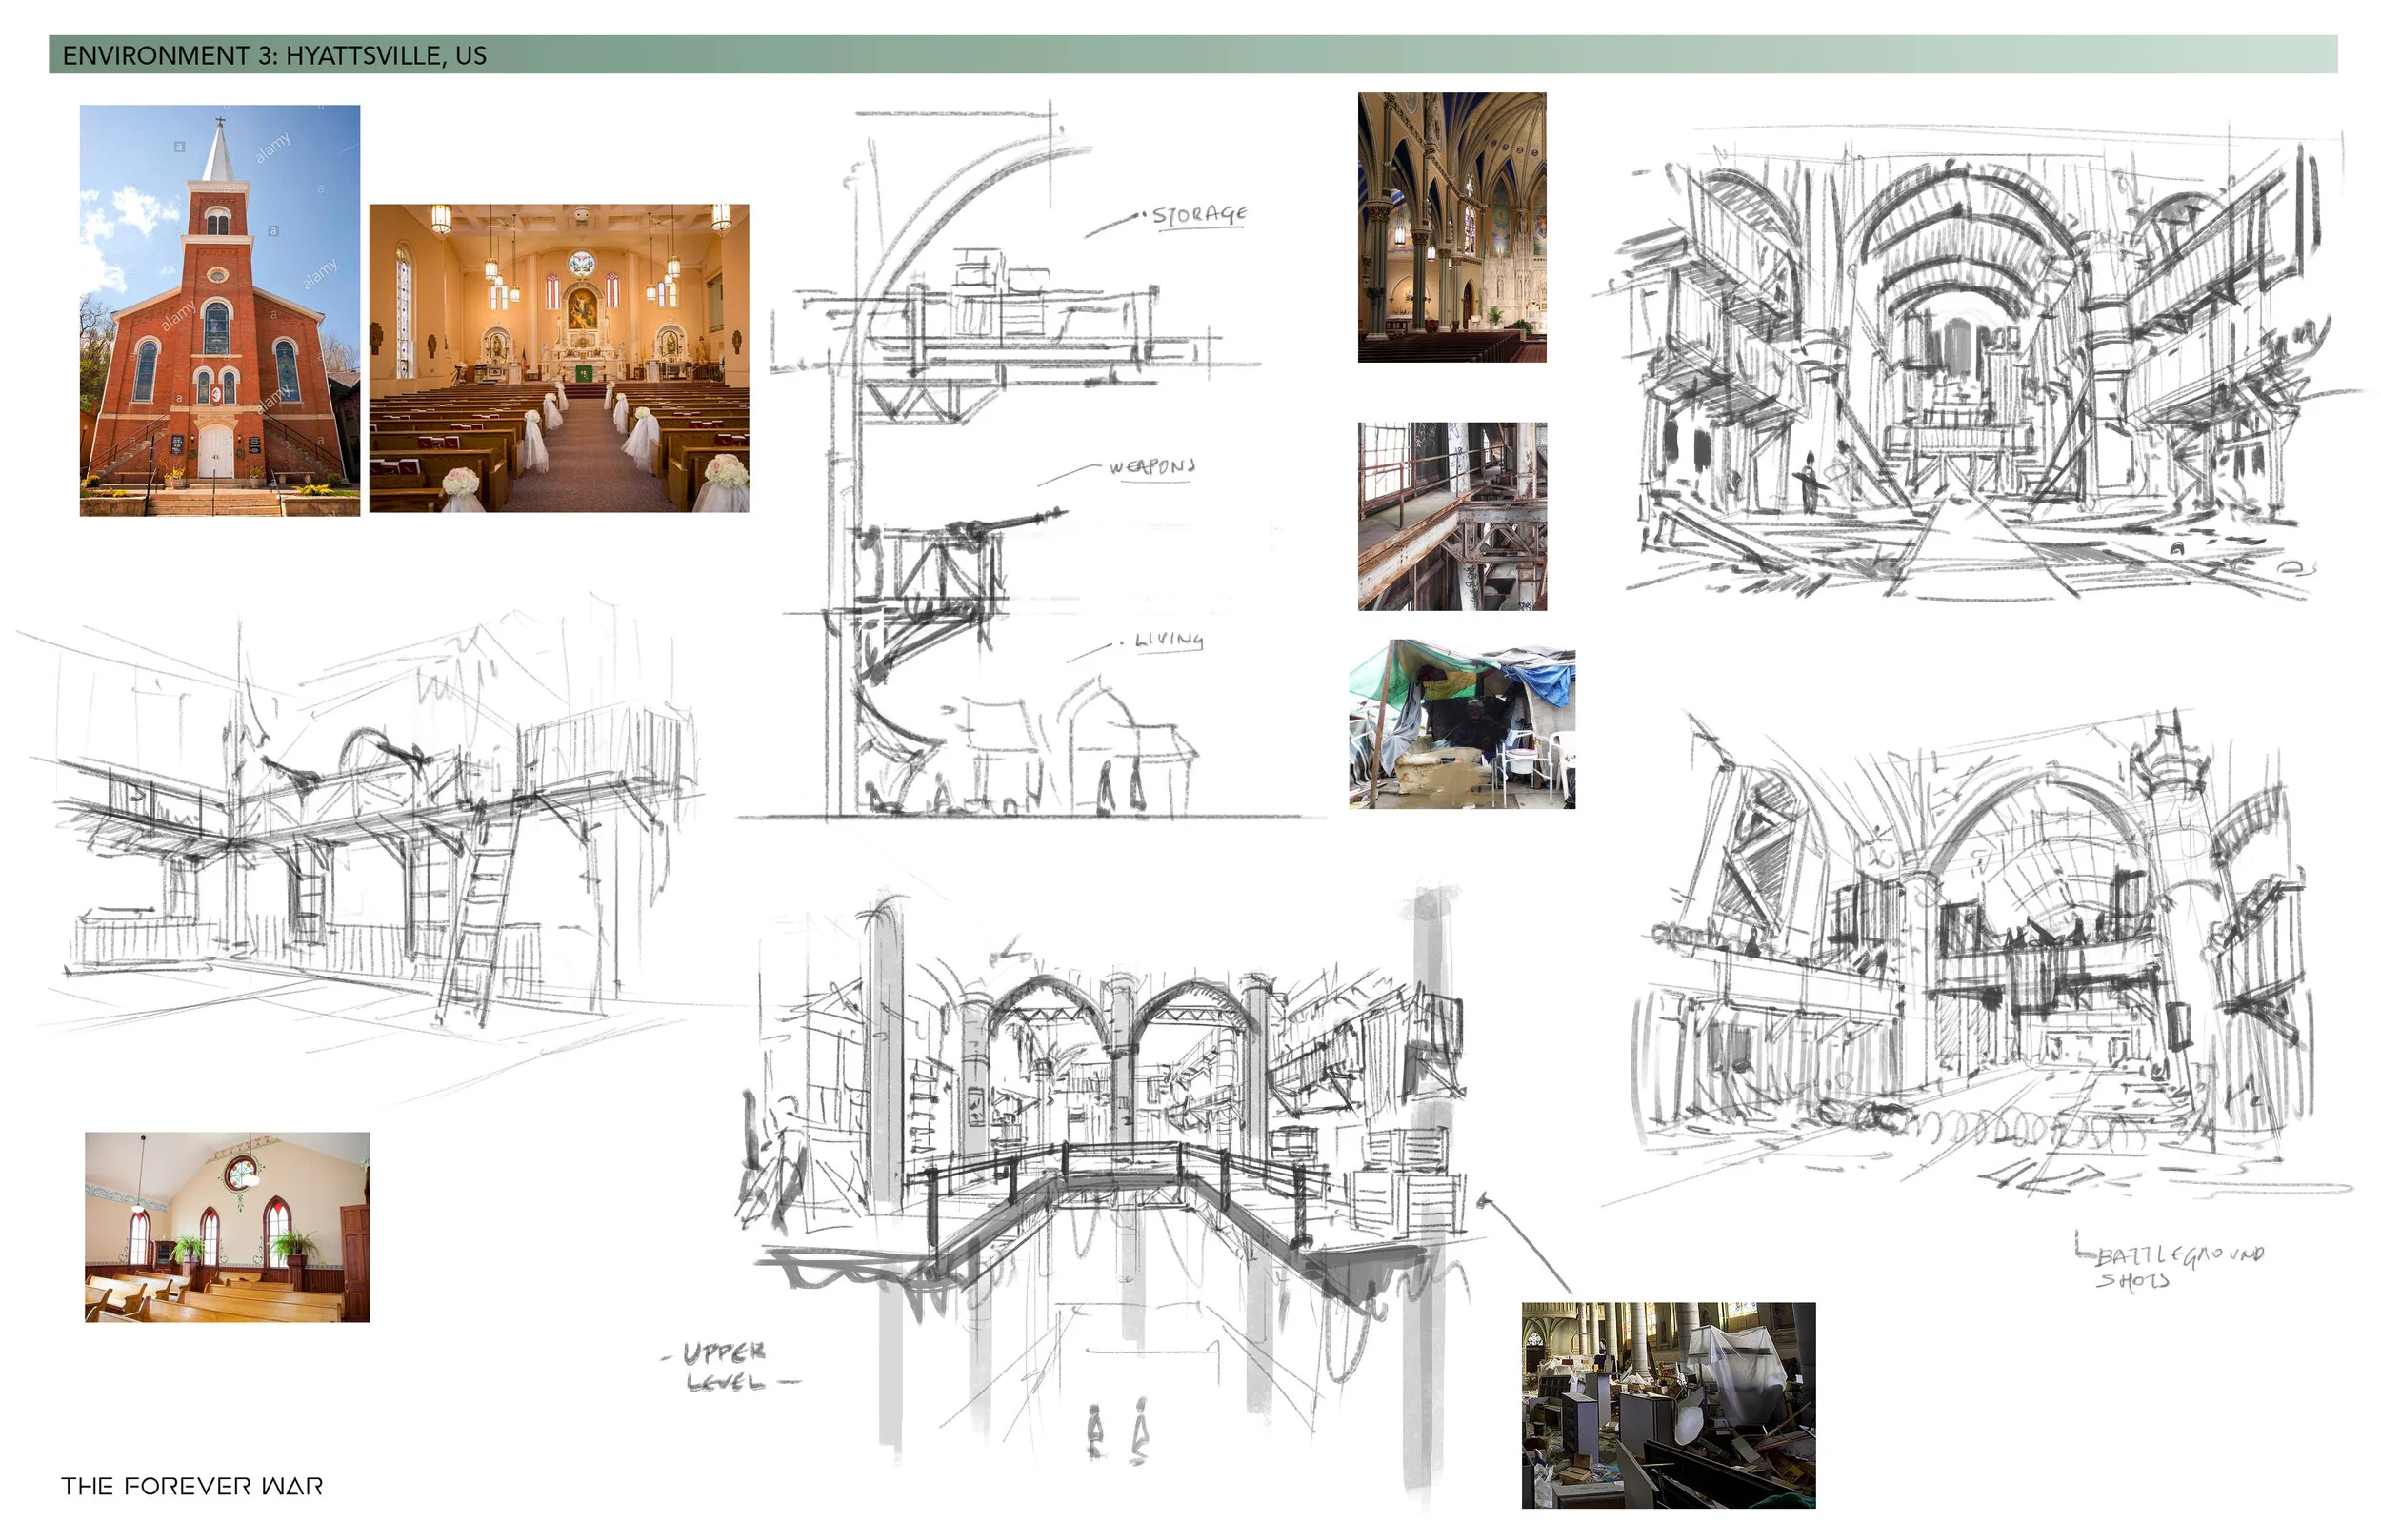Open the rusty industrial walkway reference photo
The height and width of the screenshot is (1540, 2381).
[1451, 516]
